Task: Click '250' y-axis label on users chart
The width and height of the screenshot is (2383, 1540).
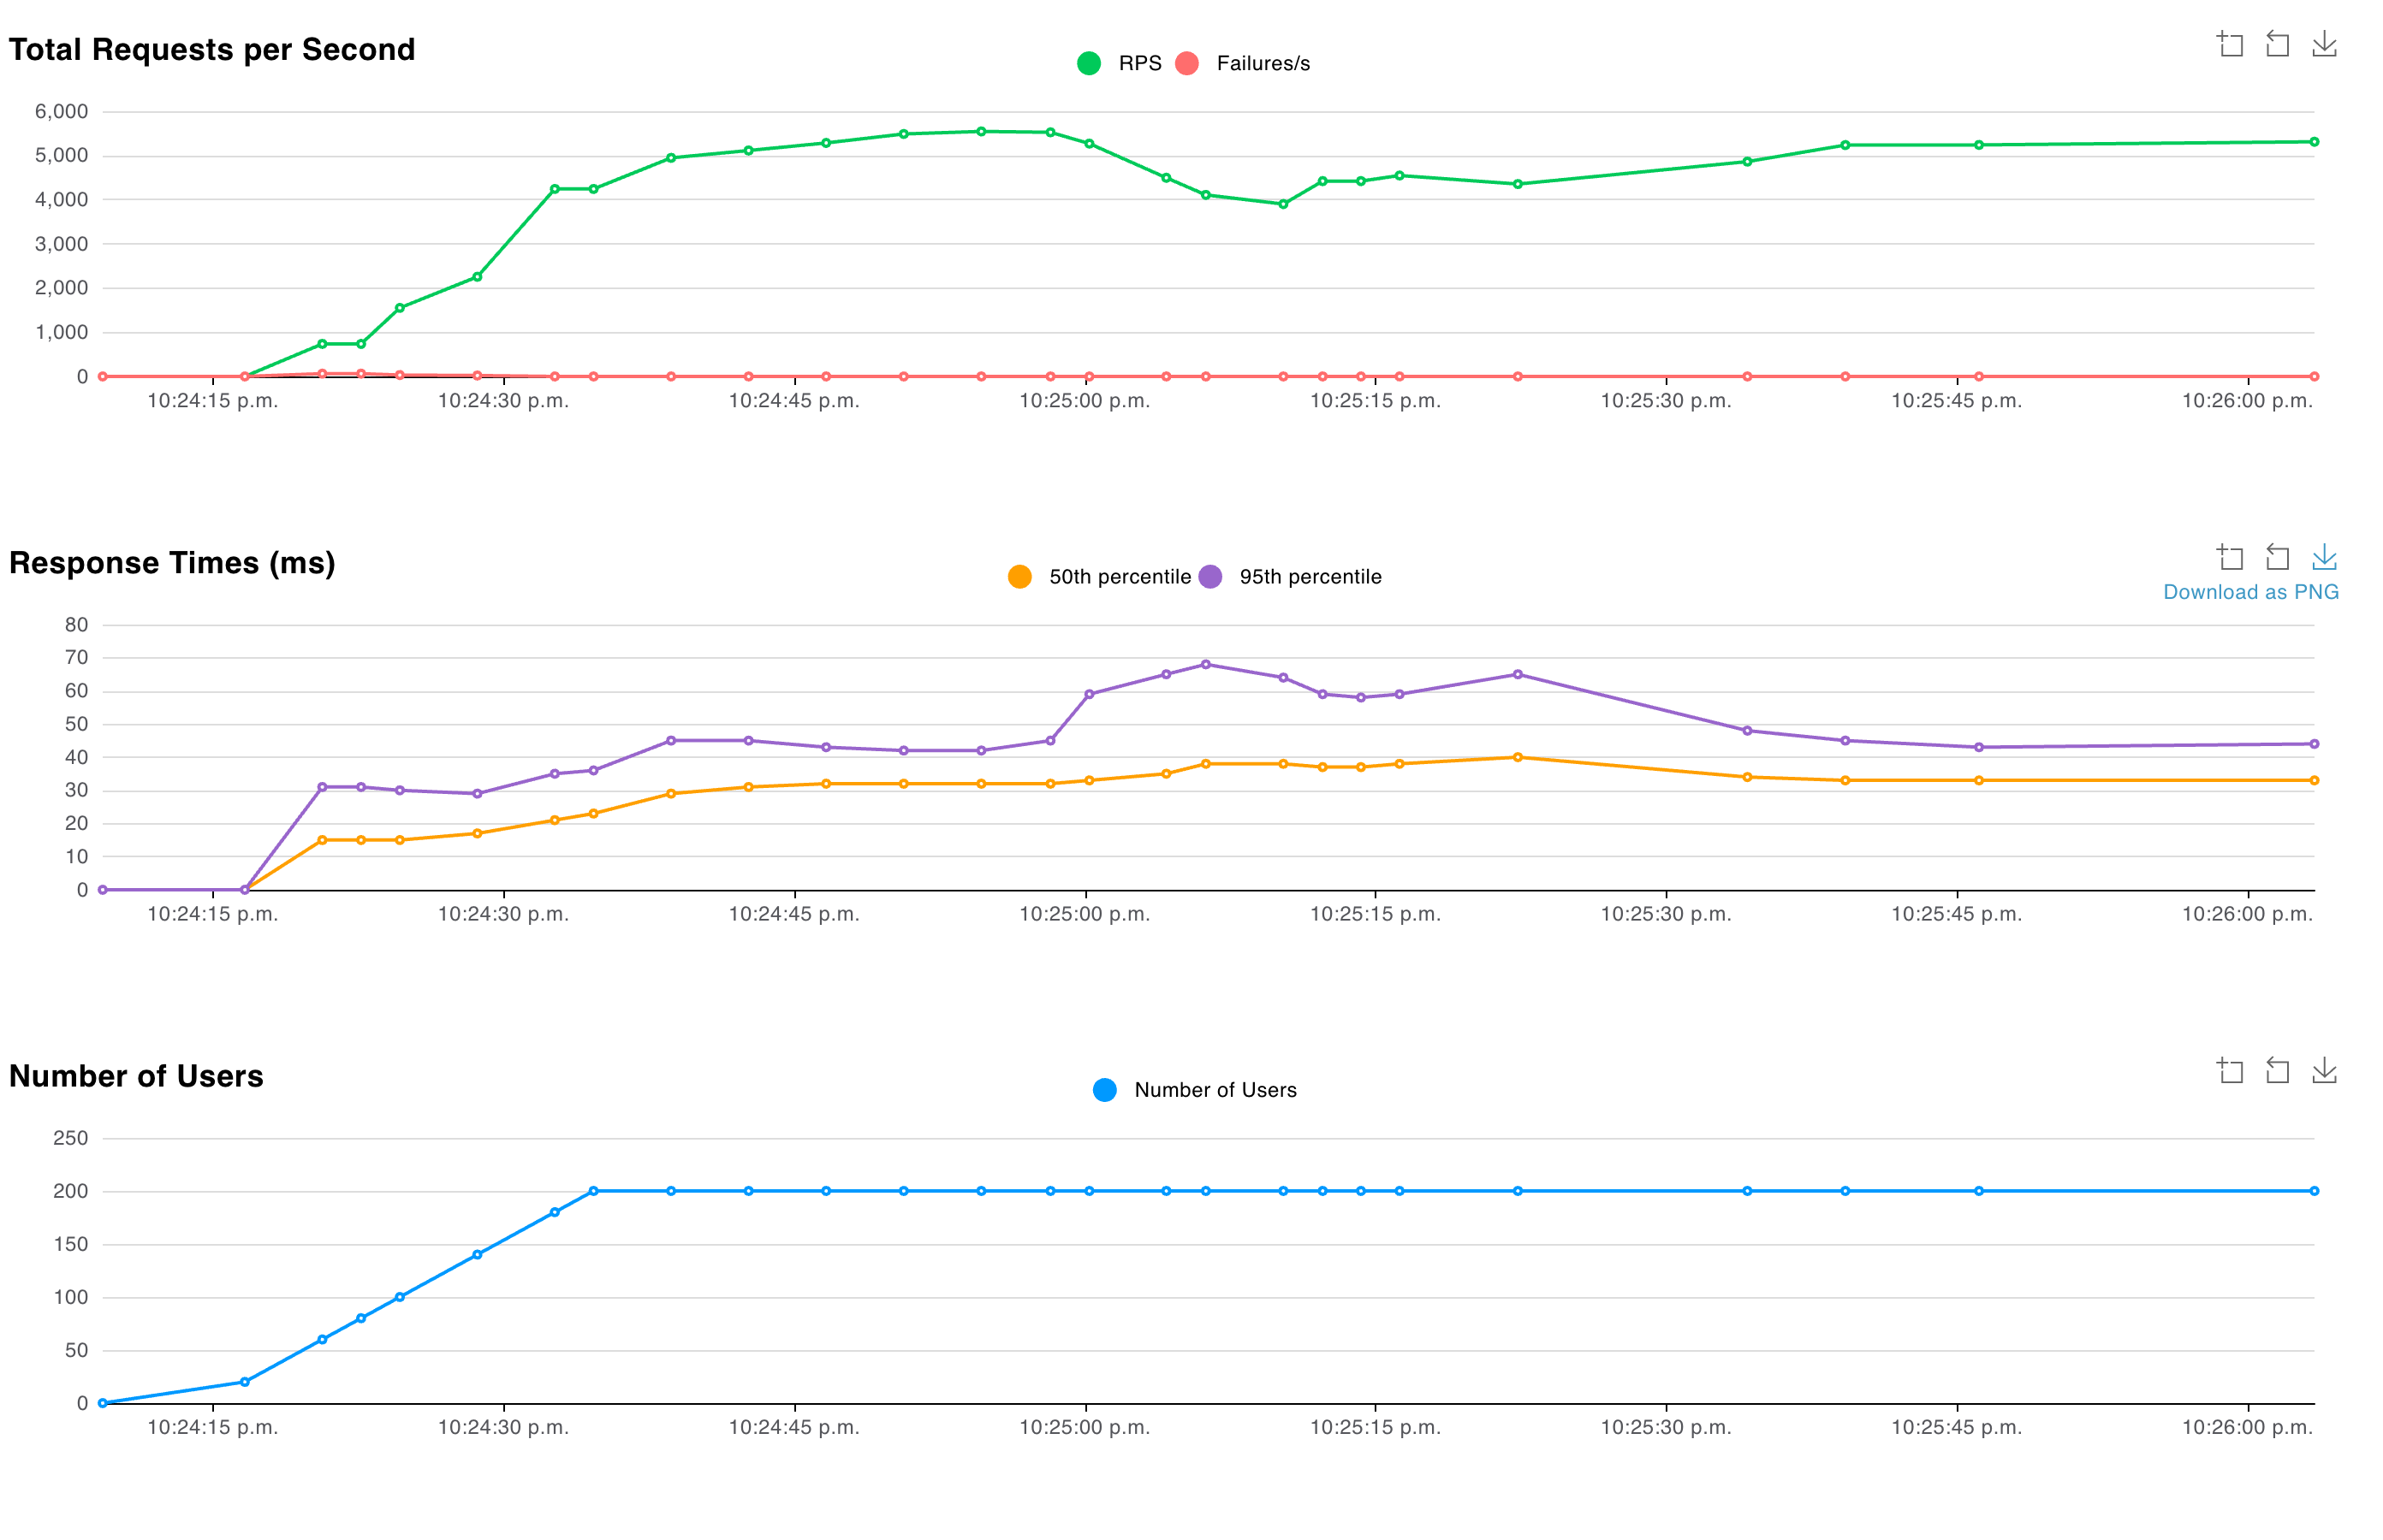Action: [70, 1138]
